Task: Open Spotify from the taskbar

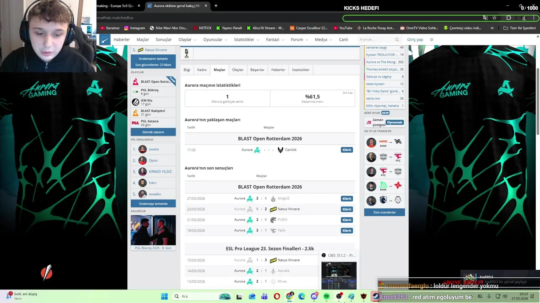Action: click(x=327, y=296)
